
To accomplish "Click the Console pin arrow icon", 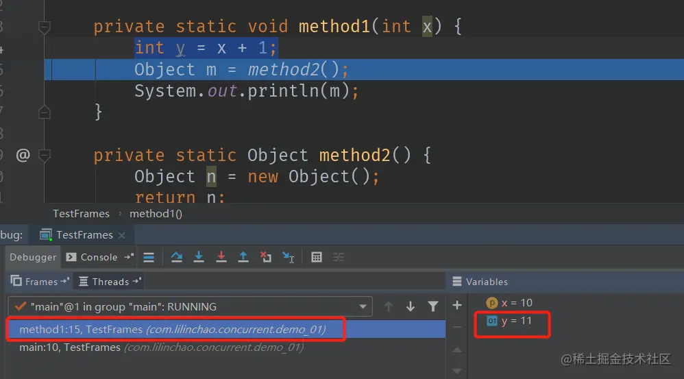I will pyautogui.click(x=129, y=257).
